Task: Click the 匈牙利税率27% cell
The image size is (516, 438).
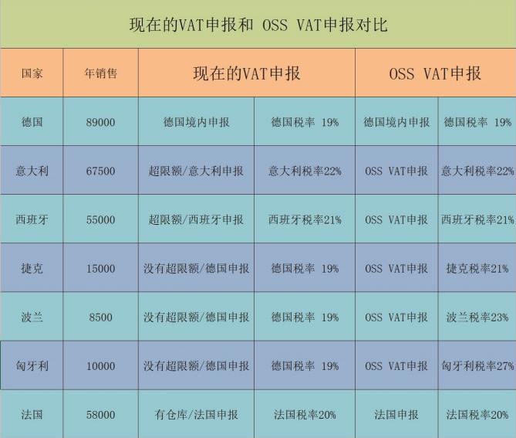Action: click(477, 365)
